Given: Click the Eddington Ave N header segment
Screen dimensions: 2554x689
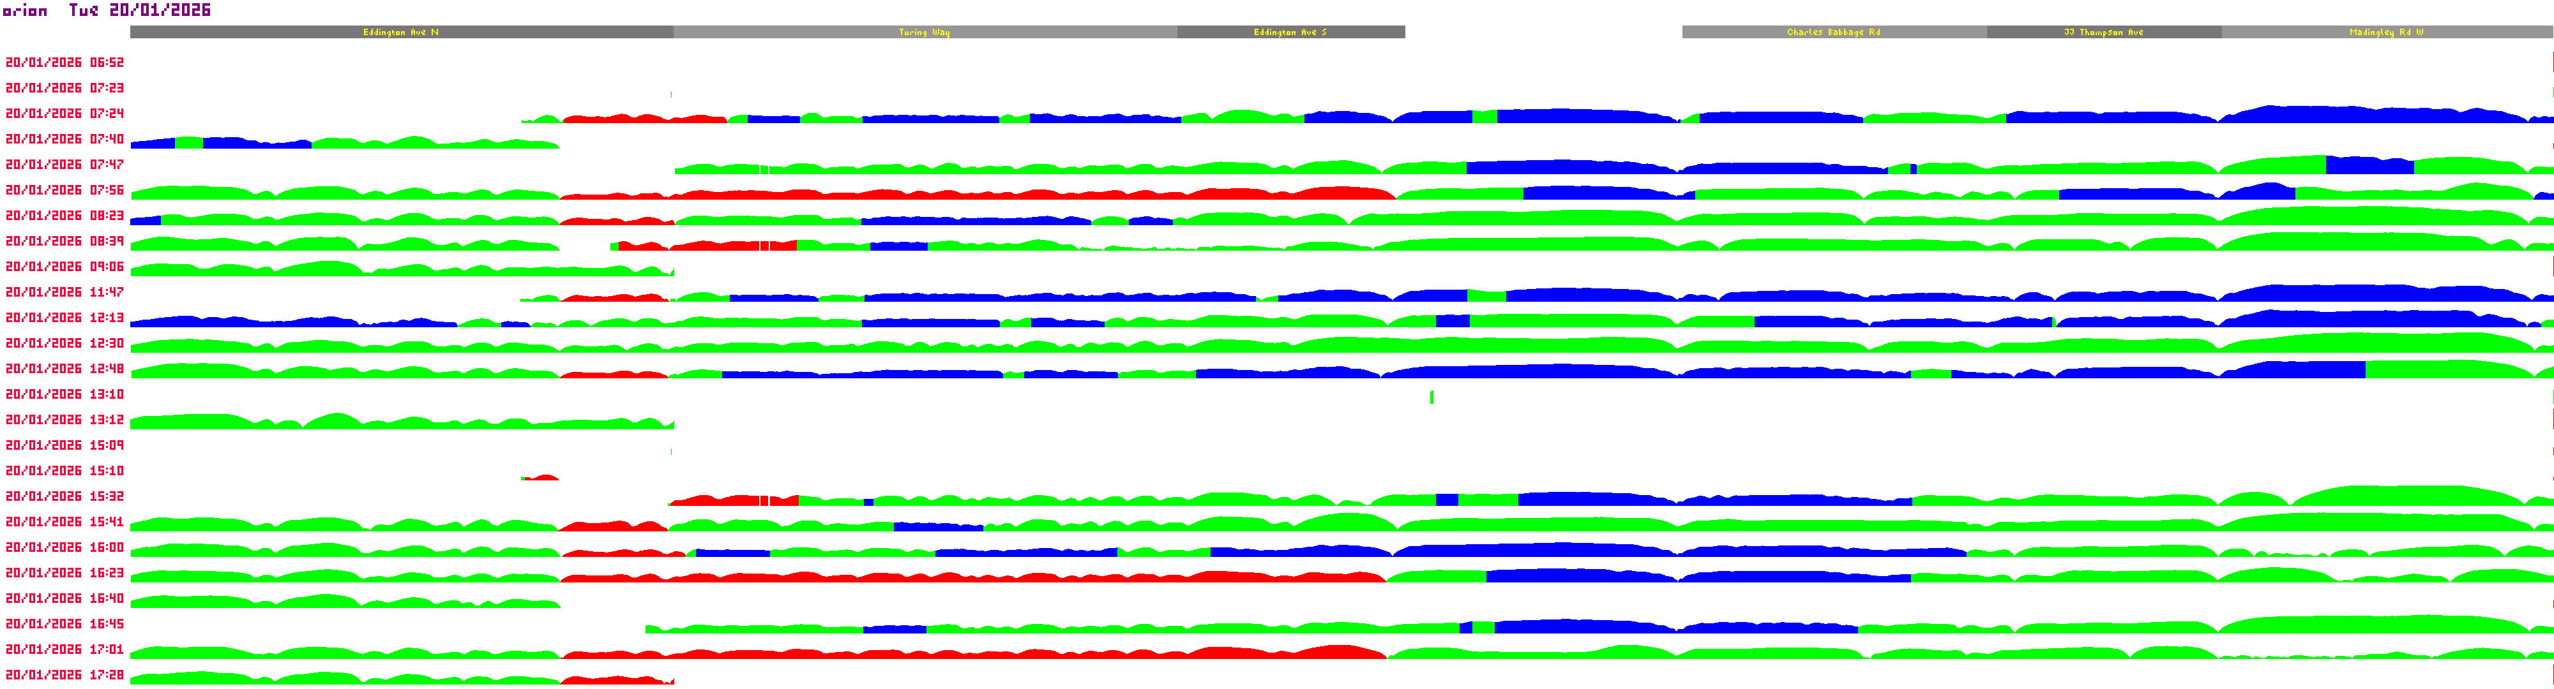Looking at the screenshot, I should [400, 32].
